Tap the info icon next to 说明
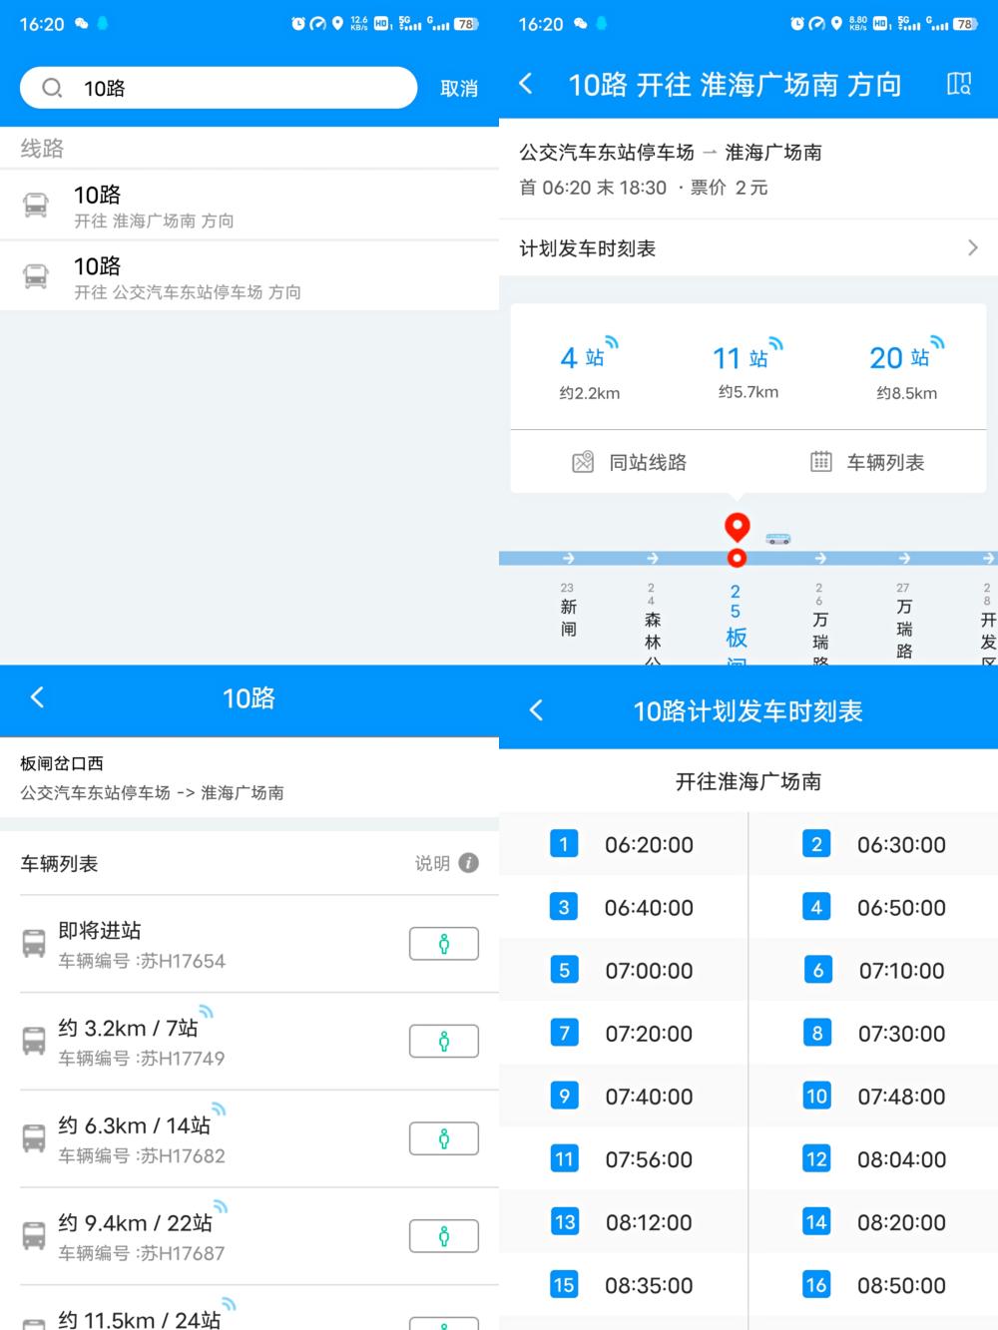The height and width of the screenshot is (1330, 998). click(x=468, y=862)
